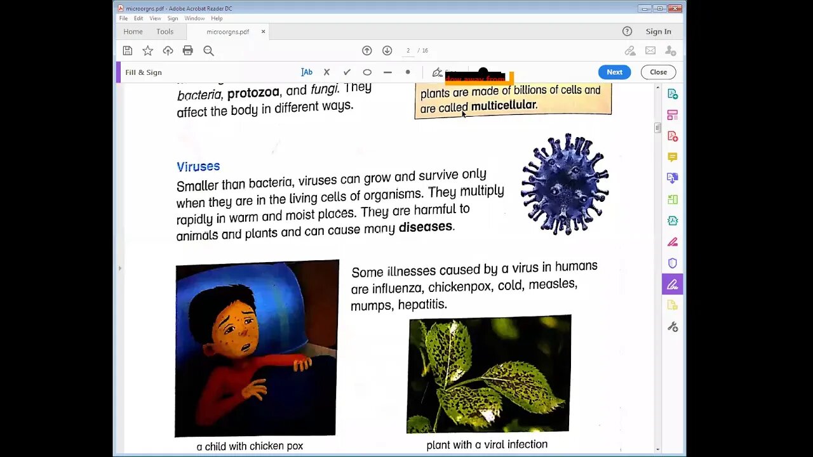Click the scrollbar down arrow
The image size is (813, 457).
657,449
